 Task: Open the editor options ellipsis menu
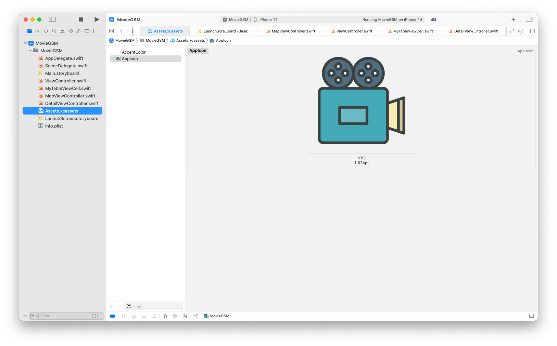[521, 31]
